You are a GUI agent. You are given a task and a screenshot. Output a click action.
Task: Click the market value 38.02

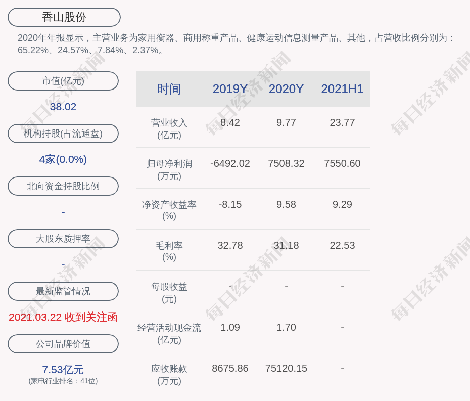pos(63,107)
